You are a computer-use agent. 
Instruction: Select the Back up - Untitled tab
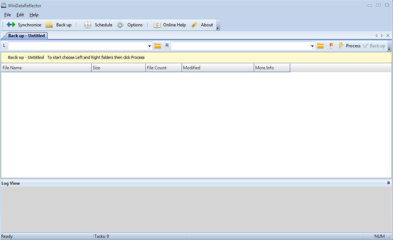point(26,36)
